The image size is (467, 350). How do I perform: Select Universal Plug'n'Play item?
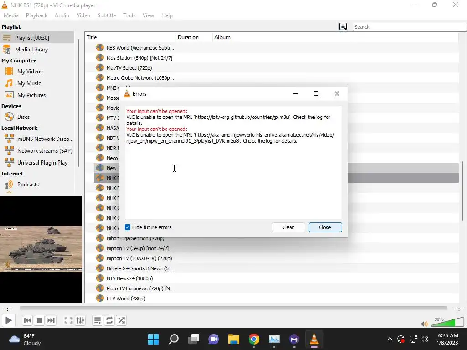pyautogui.click(x=37, y=163)
